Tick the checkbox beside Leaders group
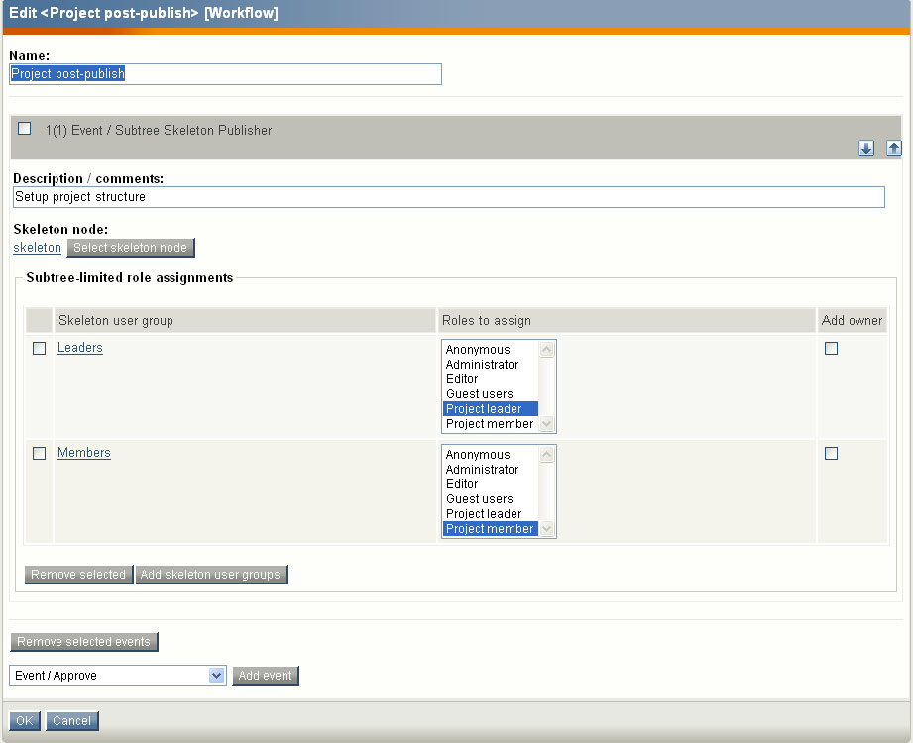Image resolution: width=913 pixels, height=743 pixels. [40, 349]
